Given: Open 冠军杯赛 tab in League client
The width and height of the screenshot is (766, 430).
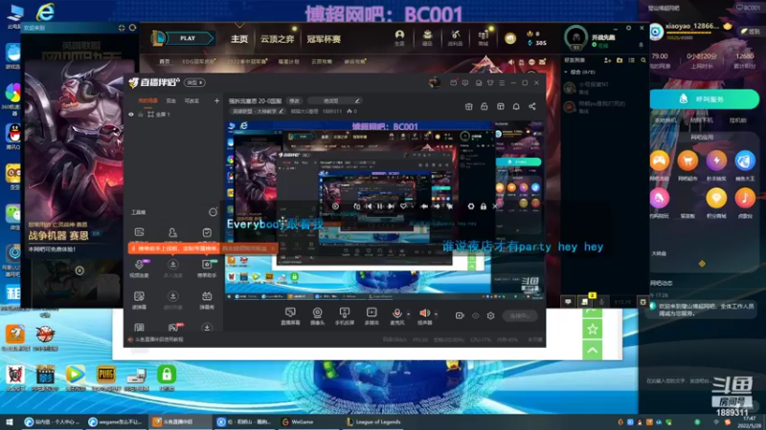Looking at the screenshot, I should tap(324, 39).
